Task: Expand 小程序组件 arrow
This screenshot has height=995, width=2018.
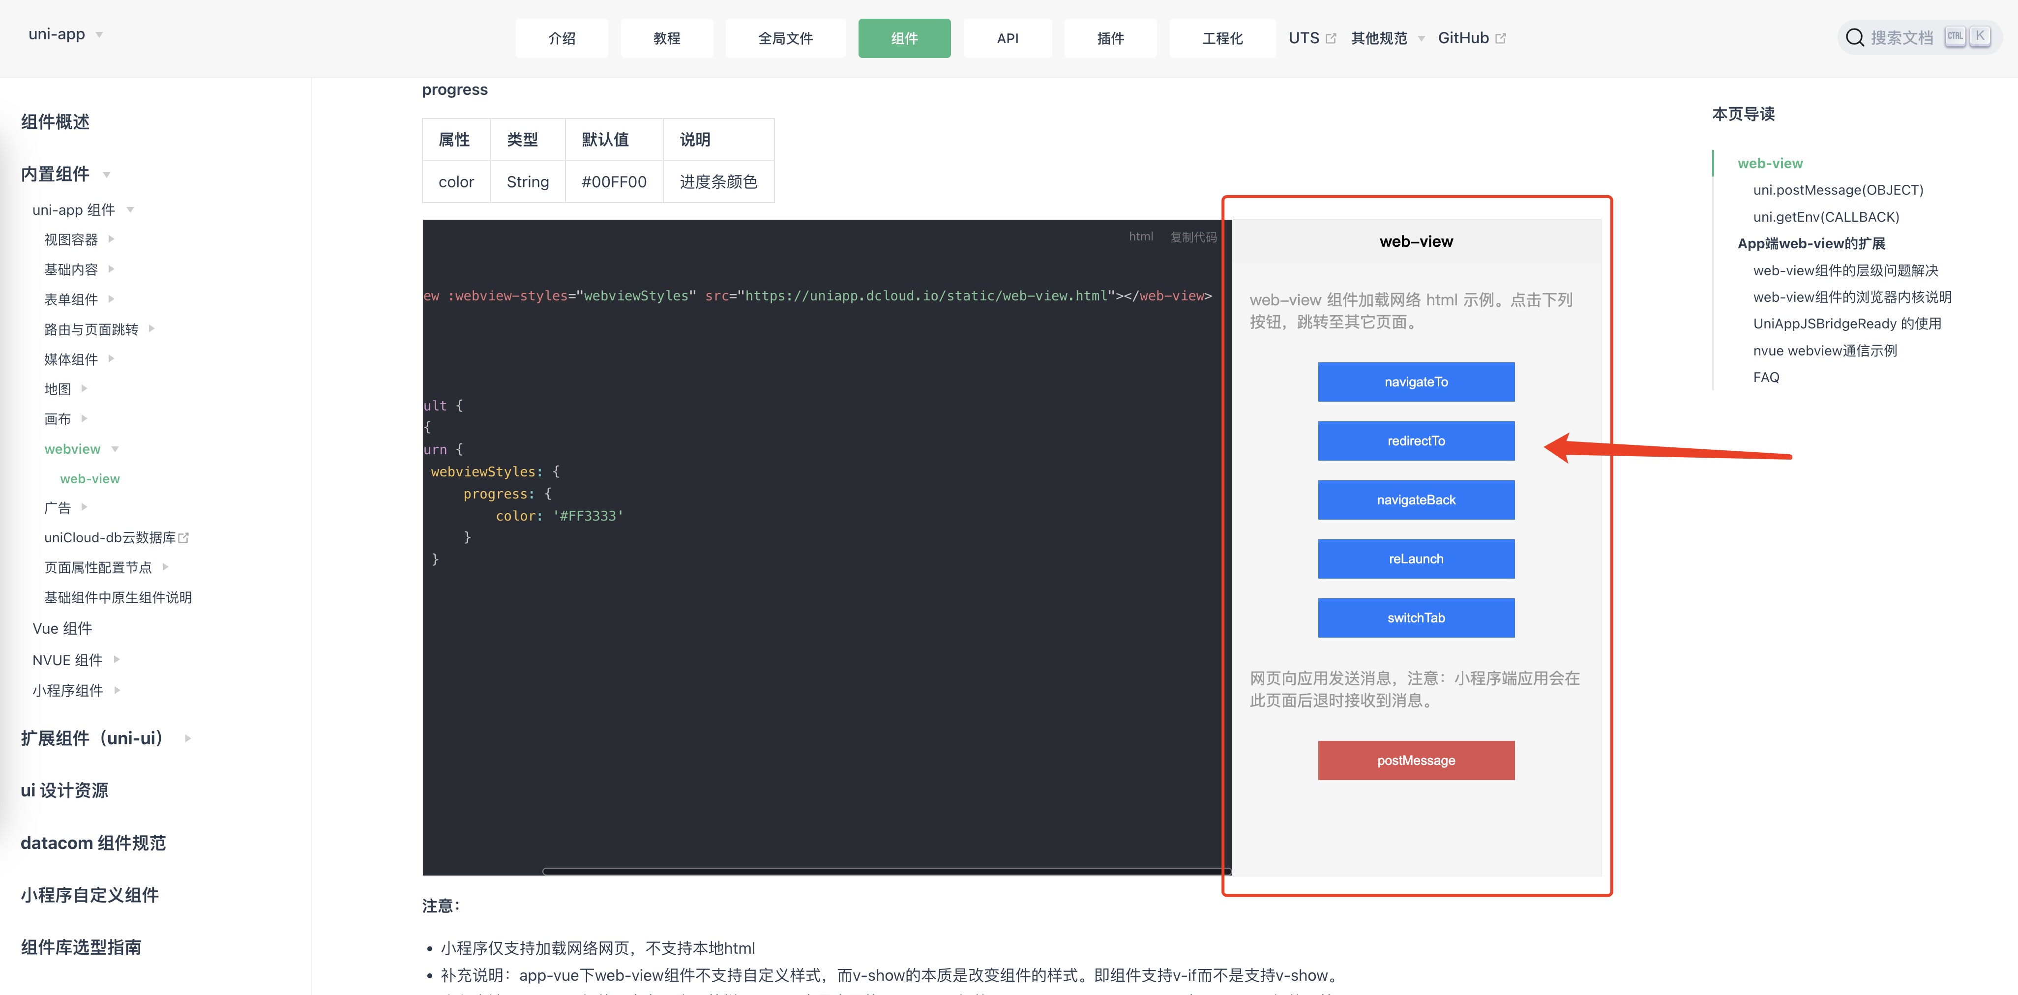Action: click(x=117, y=689)
